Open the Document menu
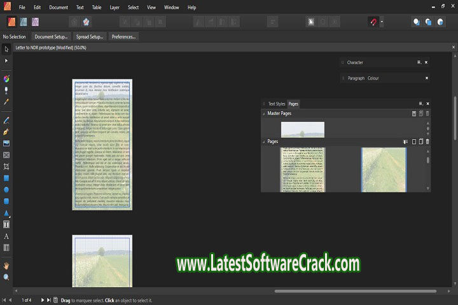The width and height of the screenshot is (458, 305). pos(59,7)
